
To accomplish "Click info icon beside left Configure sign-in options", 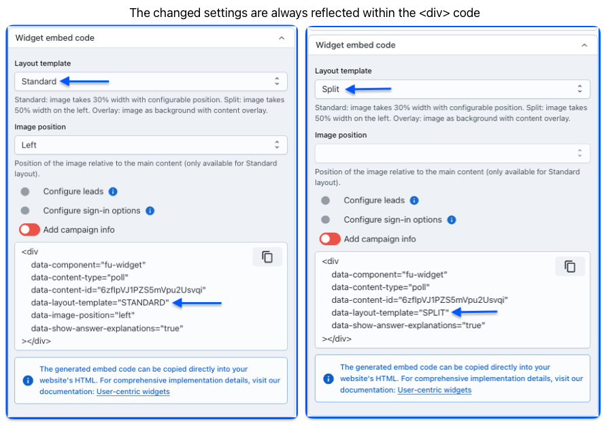I will coord(150,211).
